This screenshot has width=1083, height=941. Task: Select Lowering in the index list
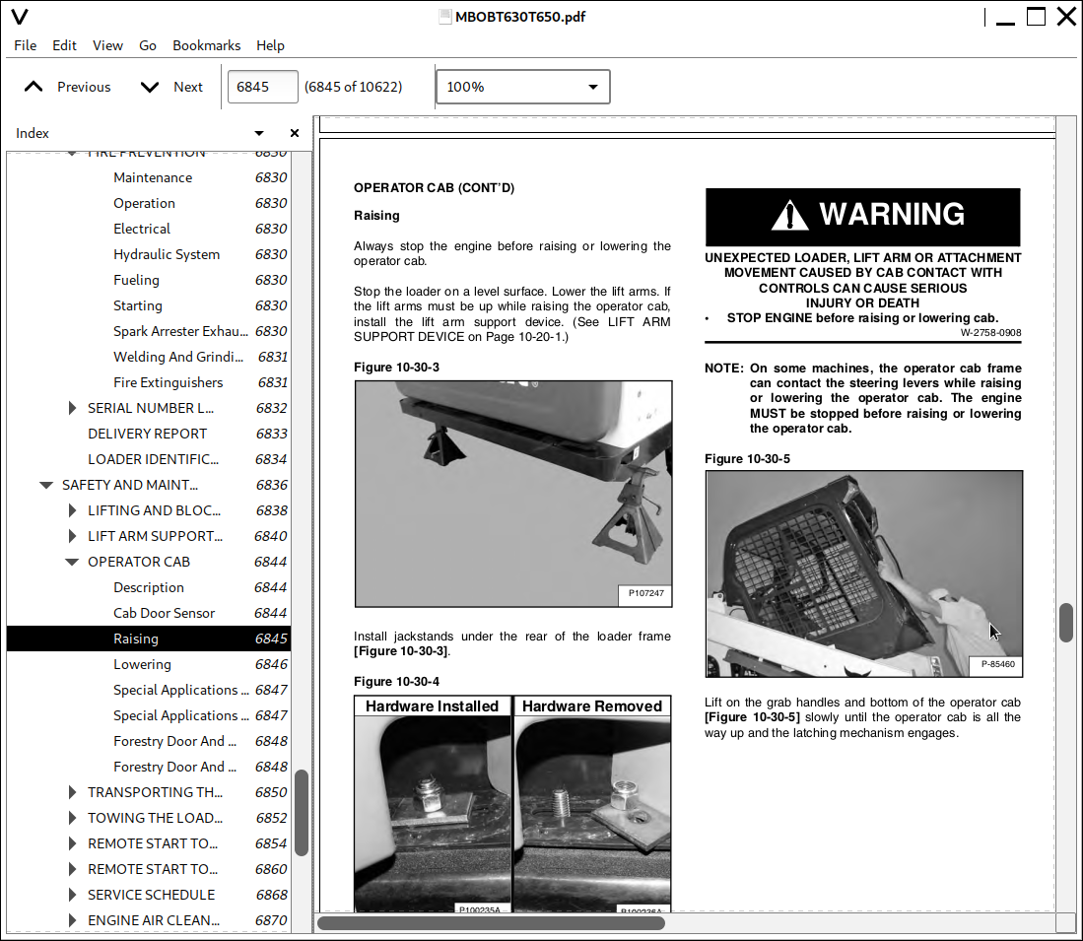[142, 664]
